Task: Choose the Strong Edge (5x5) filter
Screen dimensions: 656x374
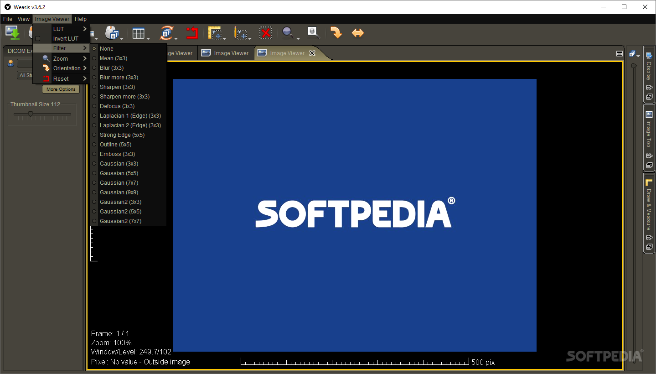Action: tap(129, 135)
